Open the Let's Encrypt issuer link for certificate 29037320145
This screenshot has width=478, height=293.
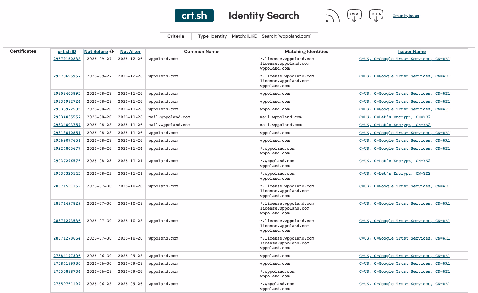coord(395,173)
